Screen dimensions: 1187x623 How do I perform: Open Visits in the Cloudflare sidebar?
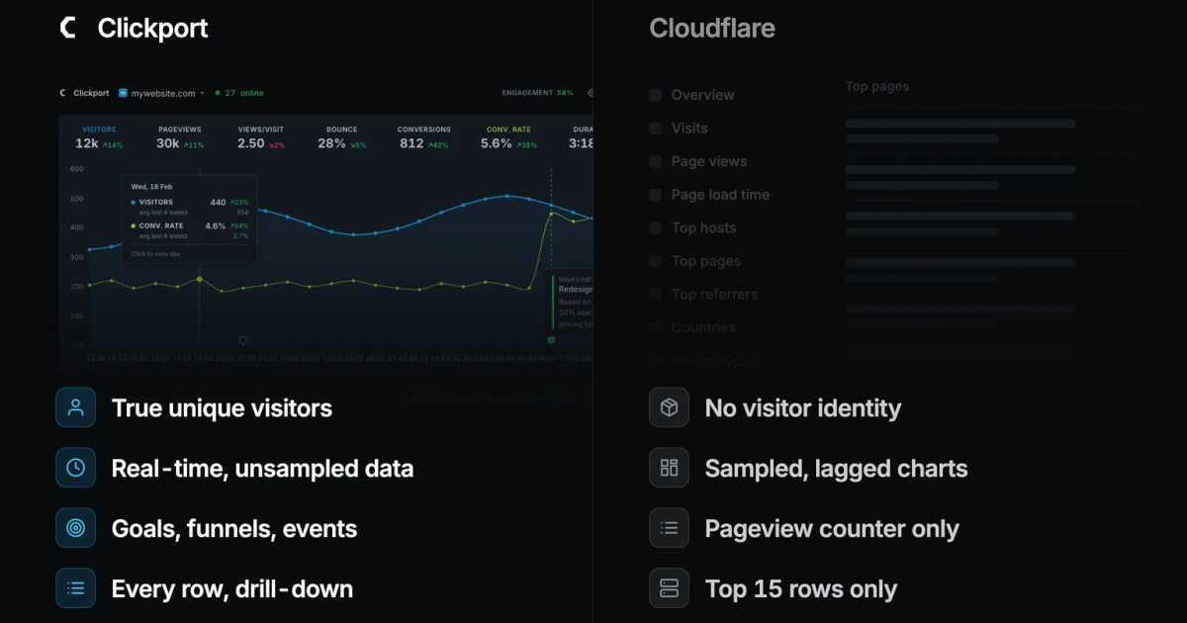[689, 129]
